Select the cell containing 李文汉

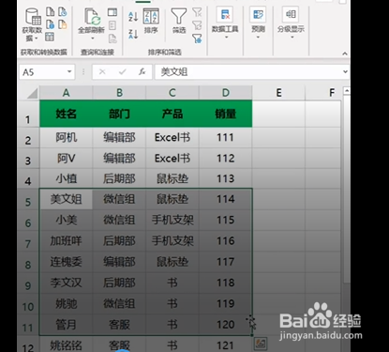[66, 283]
